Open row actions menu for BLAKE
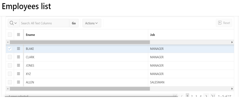The height and width of the screenshot is (103, 239). point(18,48)
